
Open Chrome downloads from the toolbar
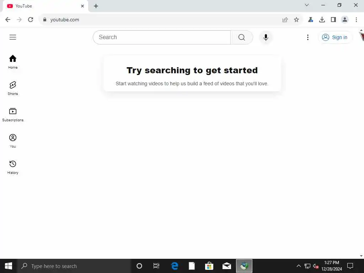click(322, 20)
